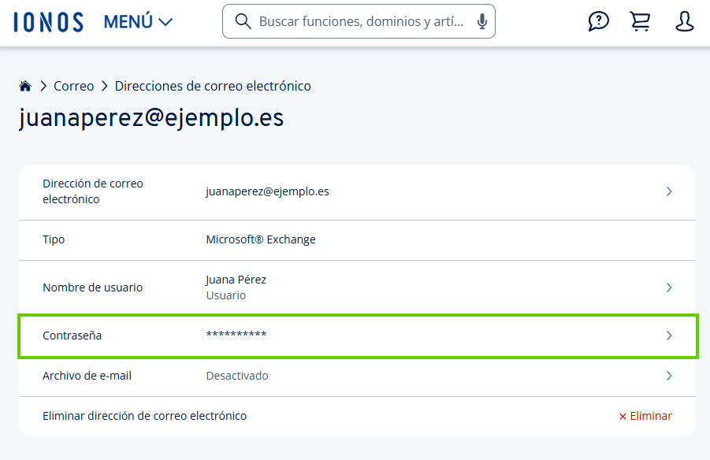Expand the Nombre de usuario row chevron
Screen dimensions: 710x460
[x=668, y=287]
